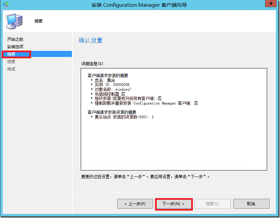
Task: Click the window title 安装 Configuration Manager 客户端向导
Action: click(x=139, y=5)
